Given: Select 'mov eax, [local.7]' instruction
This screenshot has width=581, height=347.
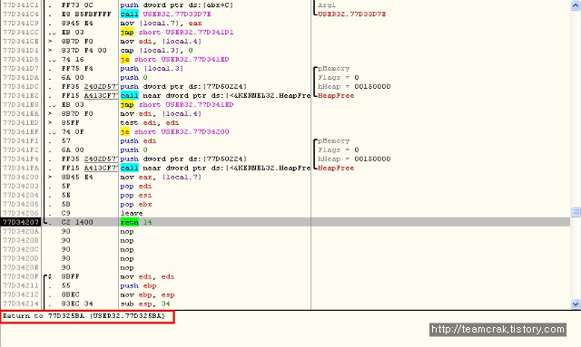Looking at the screenshot, I should click(x=161, y=178).
